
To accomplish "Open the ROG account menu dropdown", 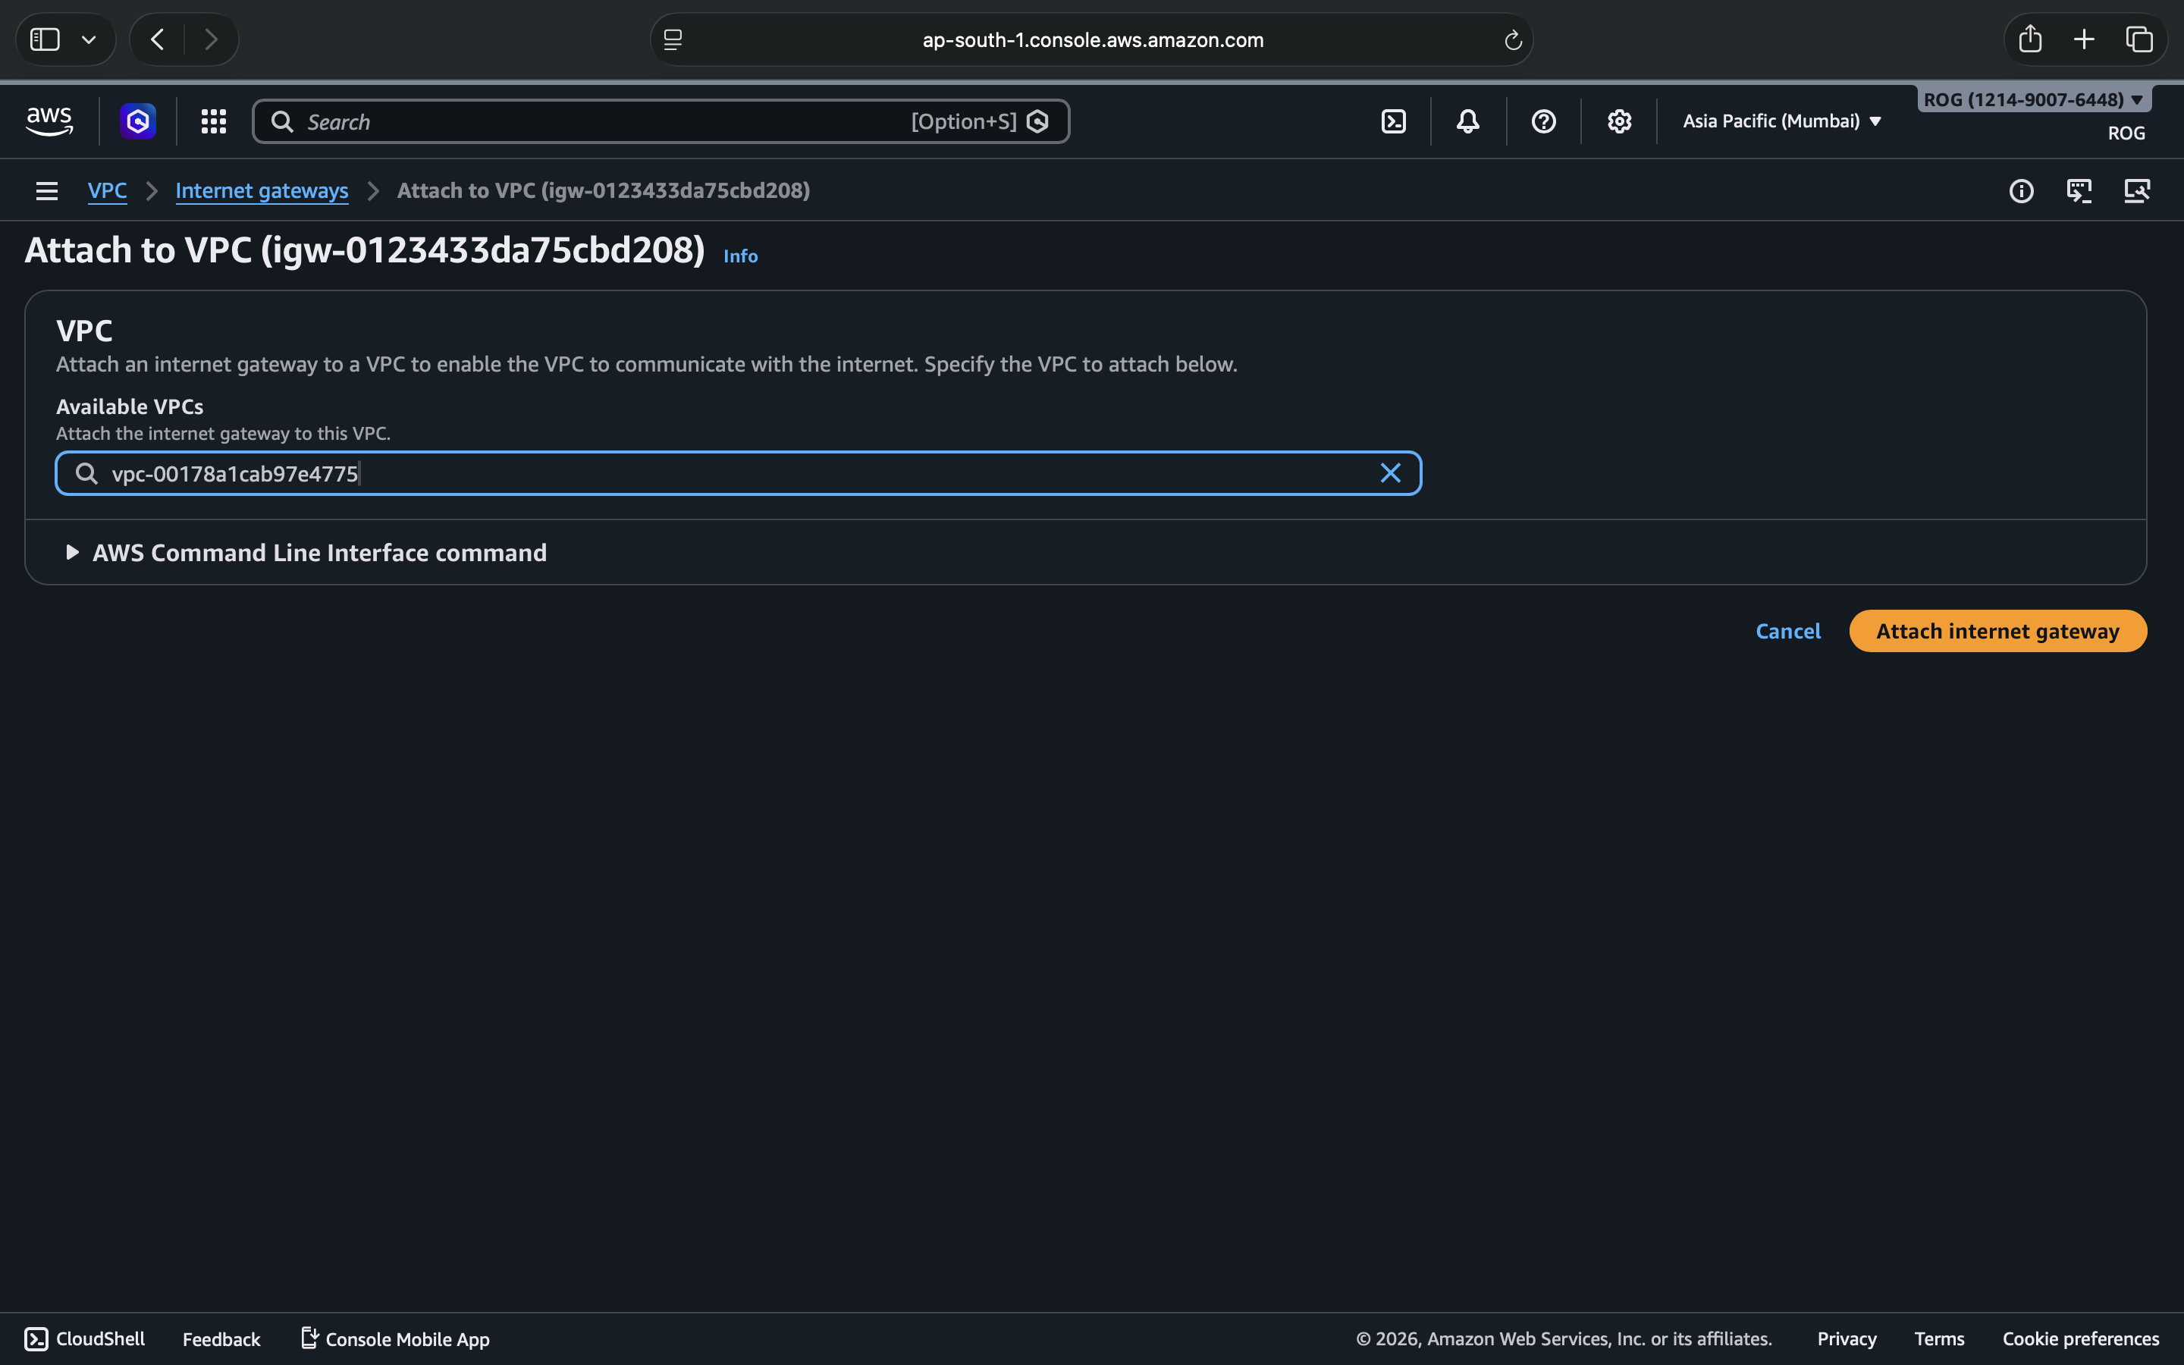I will pyautogui.click(x=2032, y=99).
